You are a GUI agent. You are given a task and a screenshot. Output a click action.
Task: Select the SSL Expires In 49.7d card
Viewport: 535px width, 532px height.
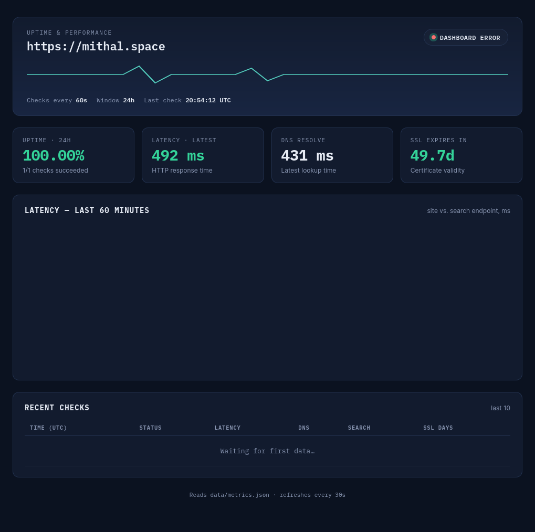461,155
